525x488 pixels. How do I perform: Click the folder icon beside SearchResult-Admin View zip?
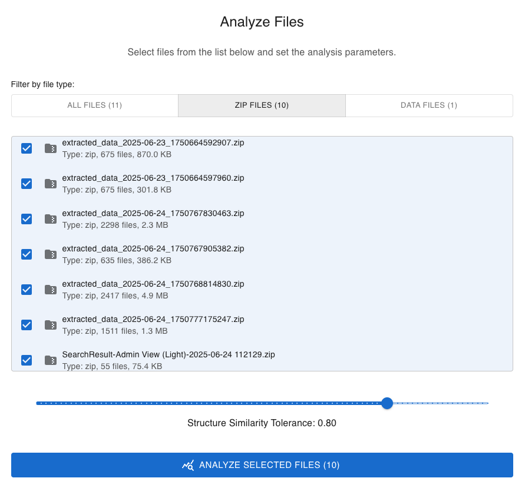50,360
